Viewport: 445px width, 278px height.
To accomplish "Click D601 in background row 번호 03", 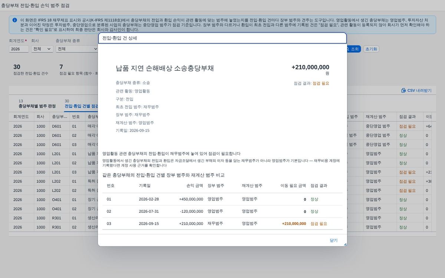I will point(57,145).
